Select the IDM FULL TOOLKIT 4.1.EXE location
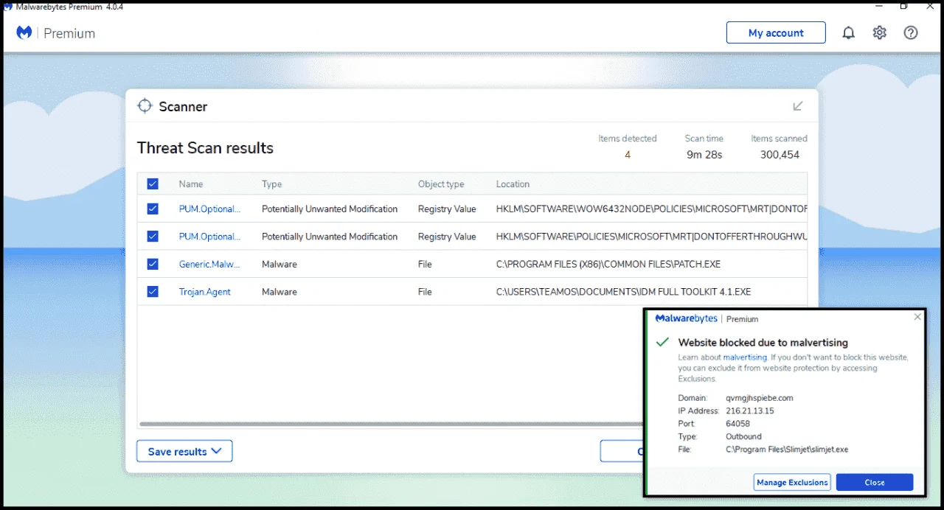 [623, 292]
